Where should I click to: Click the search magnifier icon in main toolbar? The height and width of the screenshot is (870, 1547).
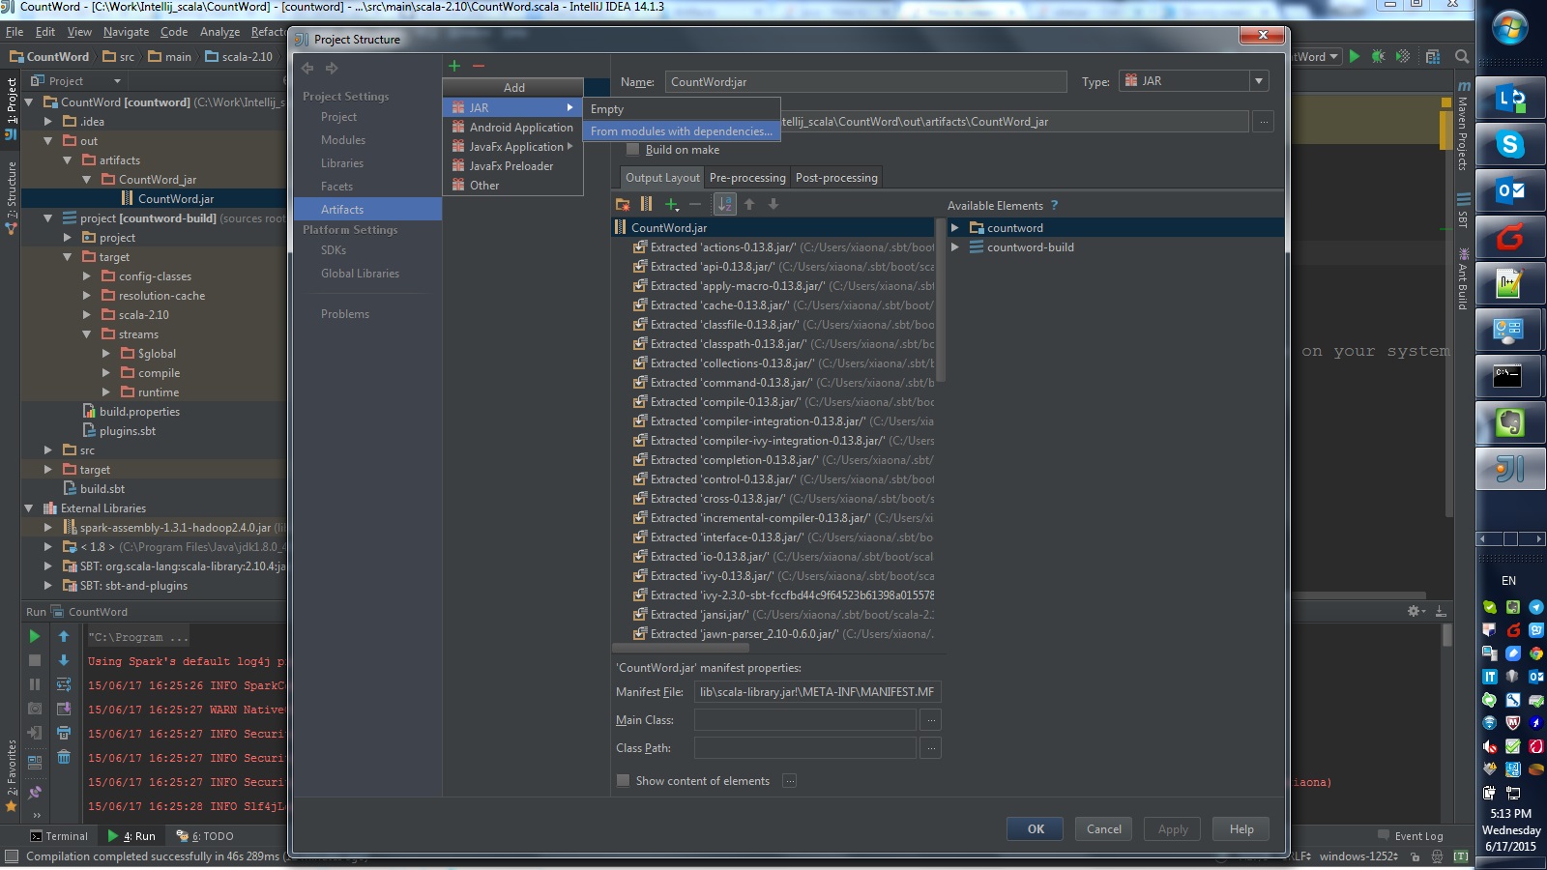(x=1462, y=56)
